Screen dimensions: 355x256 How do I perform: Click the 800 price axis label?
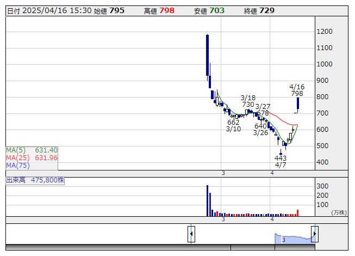[322, 97]
